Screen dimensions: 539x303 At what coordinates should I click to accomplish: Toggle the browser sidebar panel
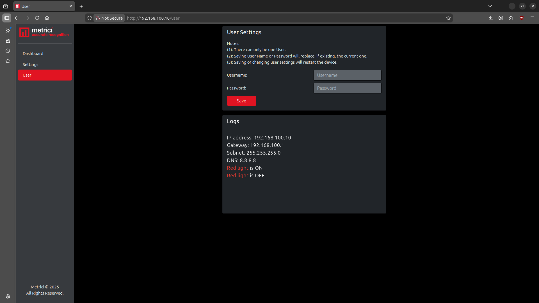(x=7, y=18)
